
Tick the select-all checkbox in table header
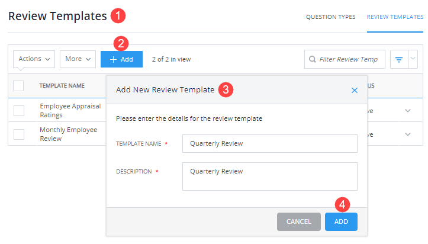18,86
